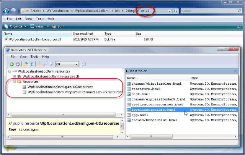Open Explorer Tools menu
Viewport: 245px width, 155px height.
[40, 19]
